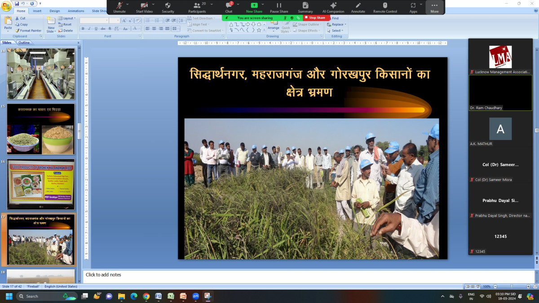Switch to the Animations ribbon tab
539x303 pixels.
pos(76,11)
